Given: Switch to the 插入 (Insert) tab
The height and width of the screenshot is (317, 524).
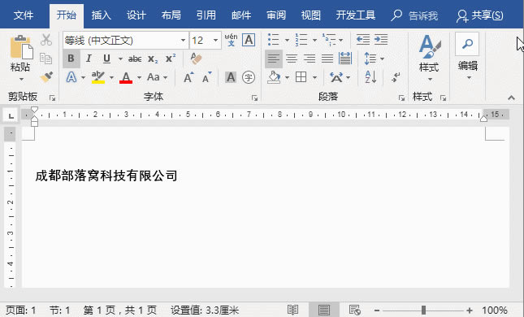Looking at the screenshot, I should click(102, 15).
